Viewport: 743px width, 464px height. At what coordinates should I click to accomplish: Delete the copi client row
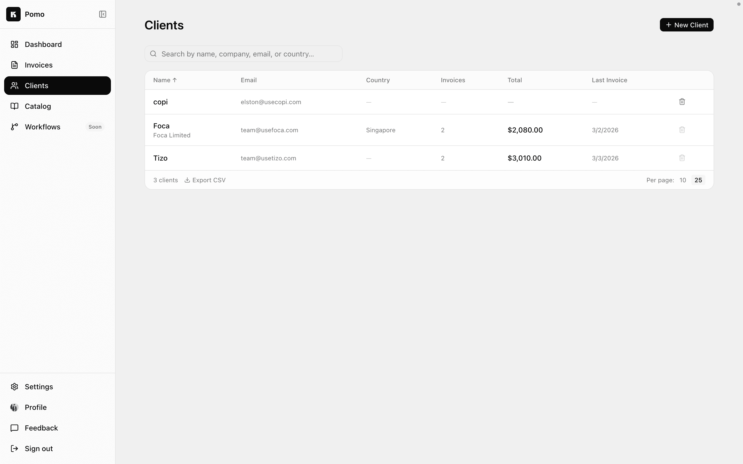pyautogui.click(x=682, y=101)
